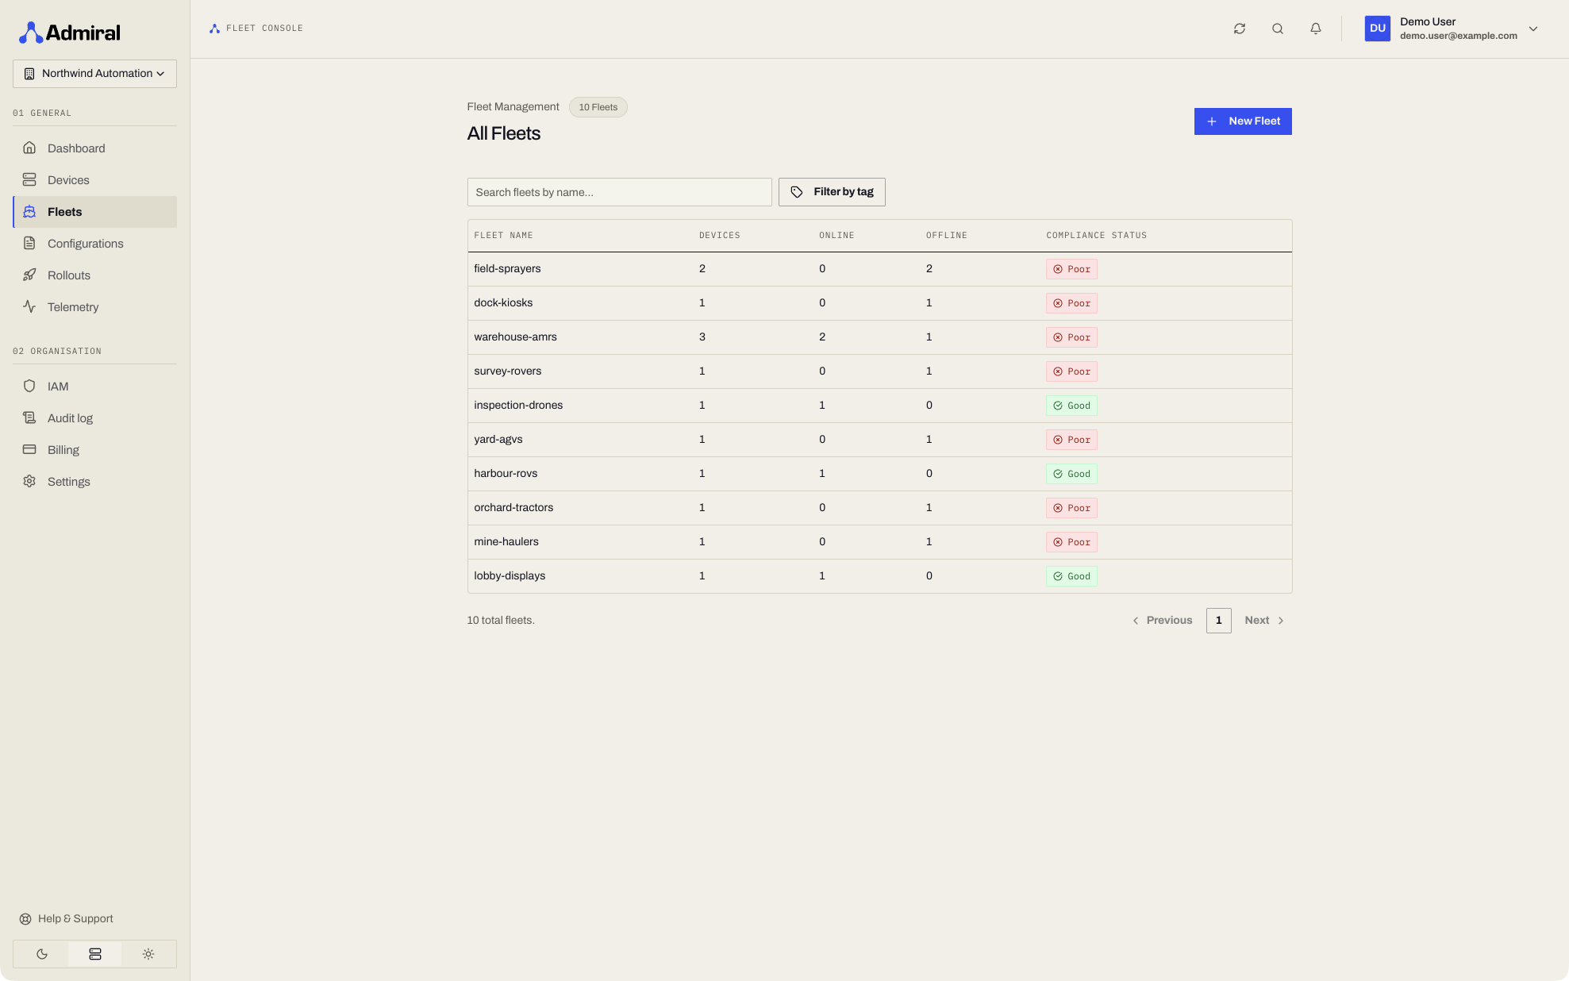Viewport: 1569px width, 981px height.
Task: Click the Dashboard home icon
Action: 29,148
